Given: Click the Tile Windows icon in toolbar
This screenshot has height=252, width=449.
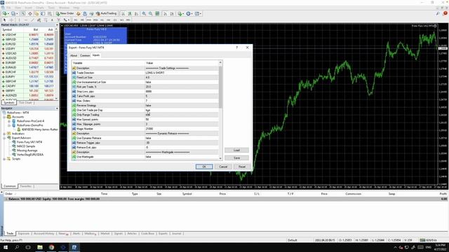Looking at the screenshot, I should point(157,13).
